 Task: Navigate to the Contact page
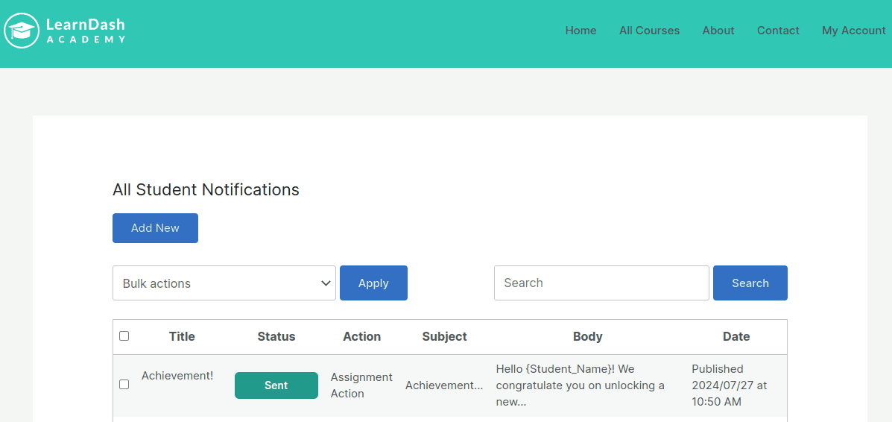pos(778,31)
